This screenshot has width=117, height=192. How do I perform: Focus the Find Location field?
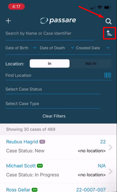coord(54,75)
